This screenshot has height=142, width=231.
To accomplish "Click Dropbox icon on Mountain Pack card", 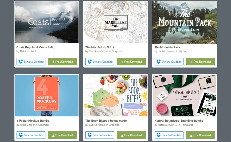I will 159,62.
